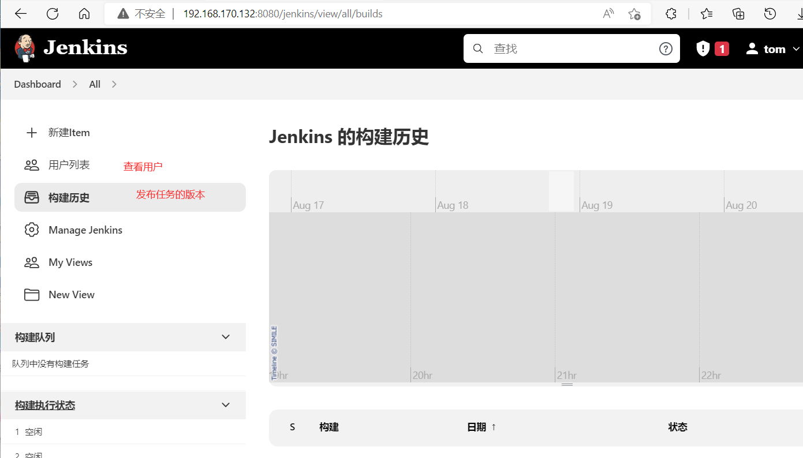Open the browser extensions puzzle icon

click(671, 14)
